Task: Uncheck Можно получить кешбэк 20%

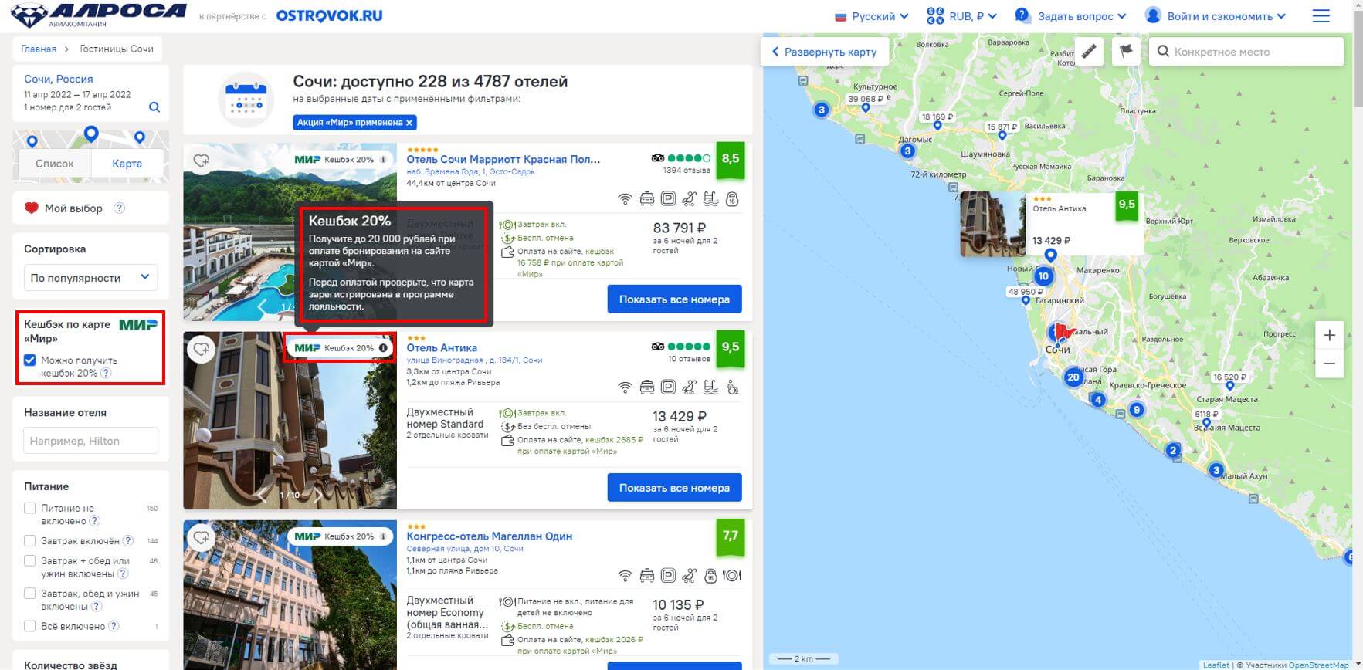Action: [x=30, y=360]
